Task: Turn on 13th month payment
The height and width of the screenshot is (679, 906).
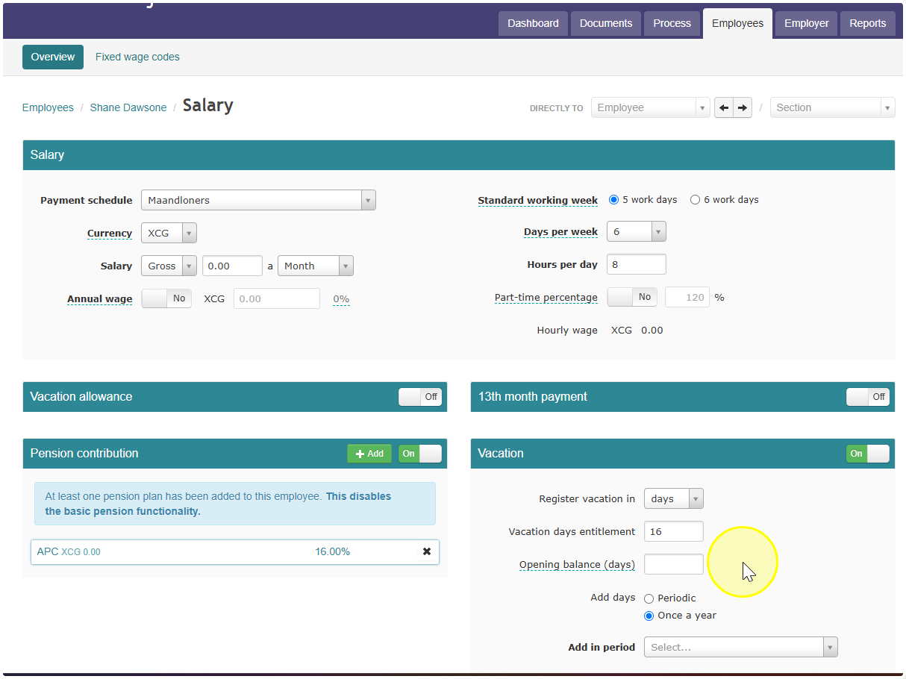Action: [868, 397]
